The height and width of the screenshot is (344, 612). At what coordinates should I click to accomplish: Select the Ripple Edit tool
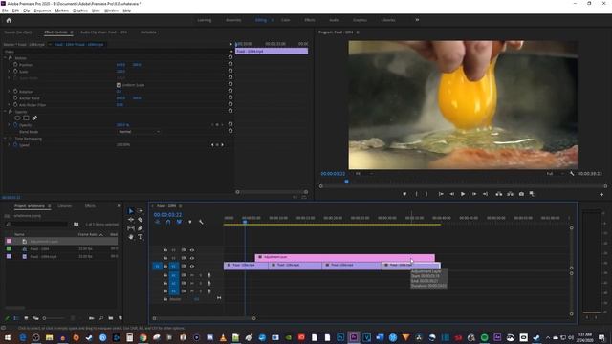pyautogui.click(x=131, y=220)
